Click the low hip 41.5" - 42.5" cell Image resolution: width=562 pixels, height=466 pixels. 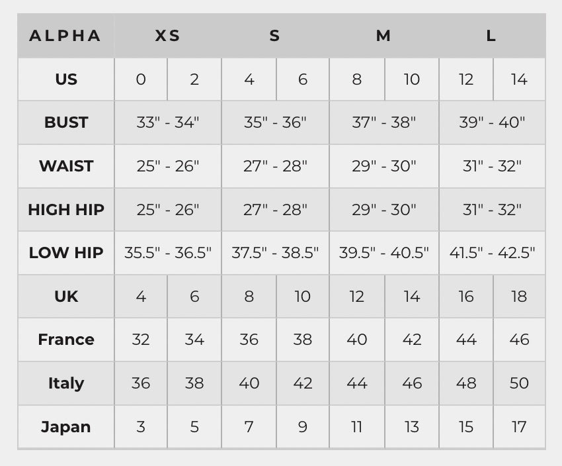tap(492, 253)
